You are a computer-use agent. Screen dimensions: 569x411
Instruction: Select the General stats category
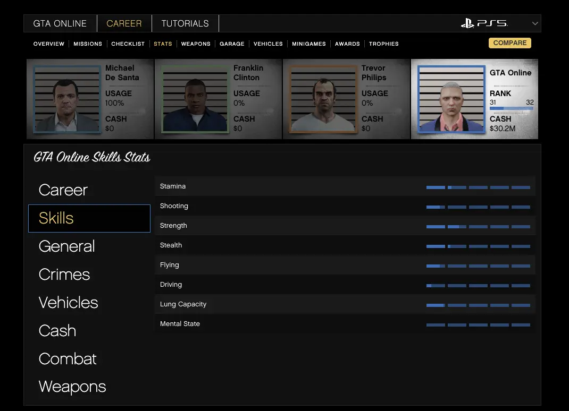pyautogui.click(x=67, y=246)
